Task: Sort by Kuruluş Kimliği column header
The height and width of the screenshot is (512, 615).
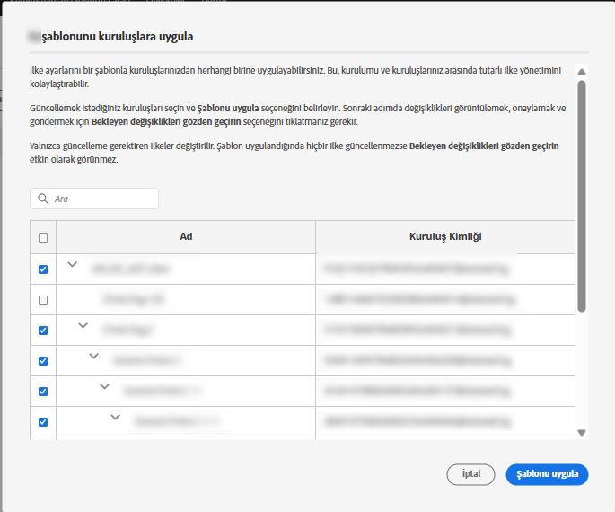Action: point(445,236)
